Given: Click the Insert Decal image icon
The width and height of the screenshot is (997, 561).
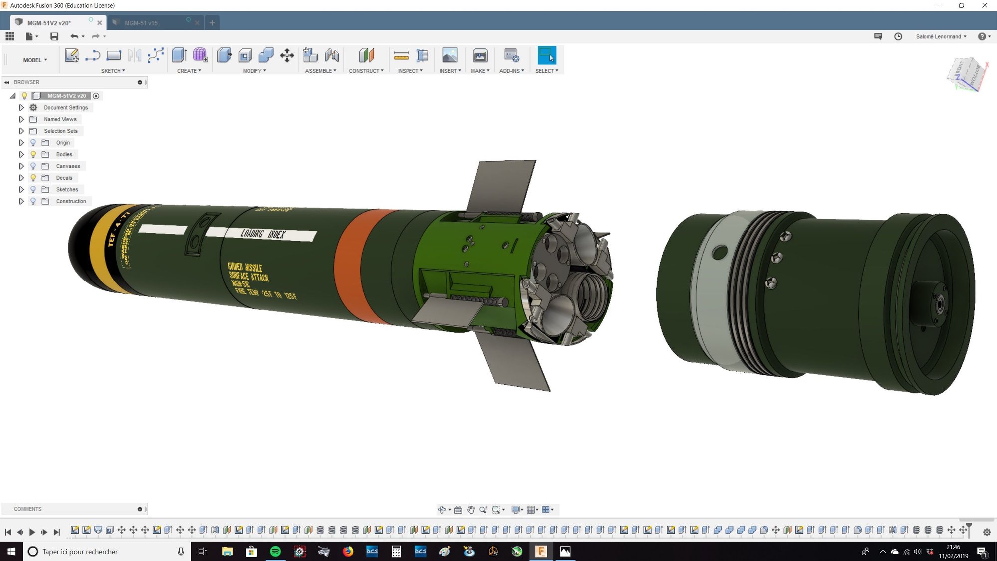Looking at the screenshot, I should (x=449, y=55).
